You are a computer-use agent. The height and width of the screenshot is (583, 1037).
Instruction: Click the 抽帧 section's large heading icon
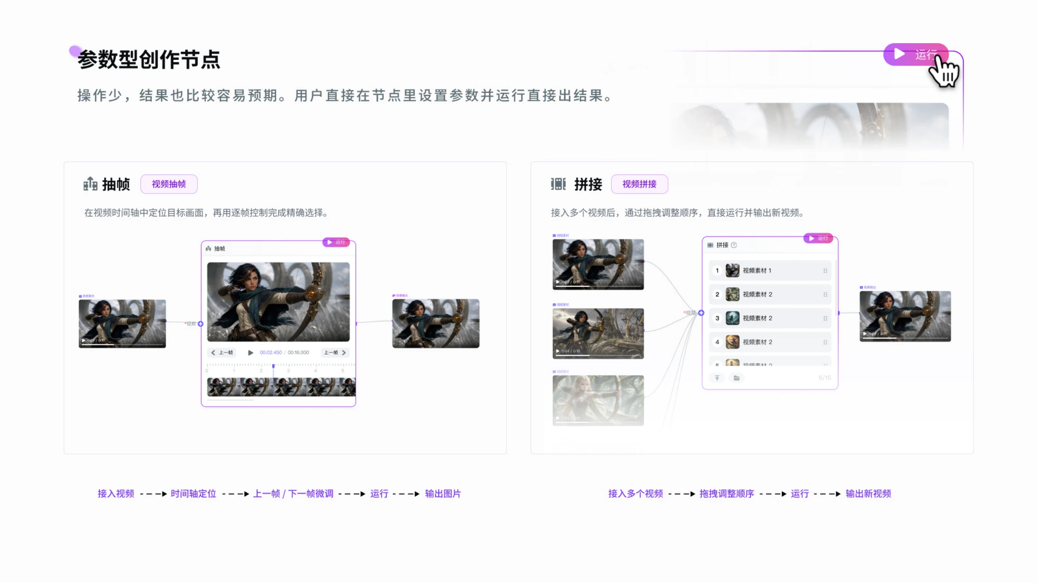coord(90,184)
